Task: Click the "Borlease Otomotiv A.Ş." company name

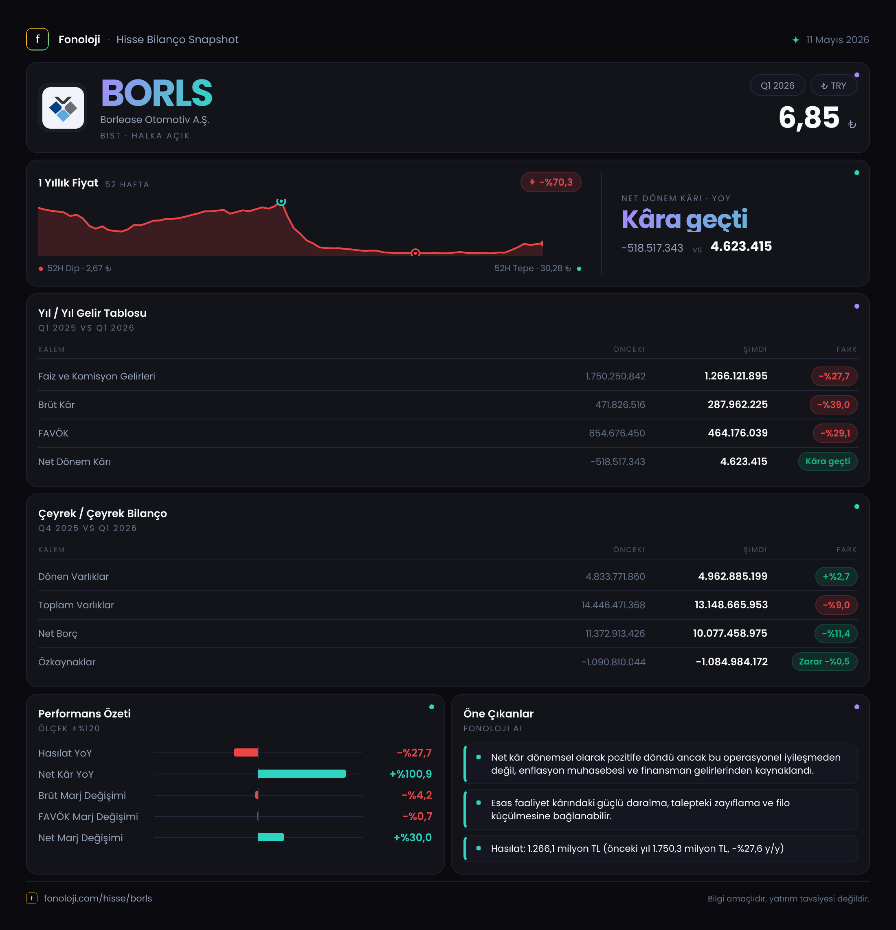Action: (x=155, y=120)
